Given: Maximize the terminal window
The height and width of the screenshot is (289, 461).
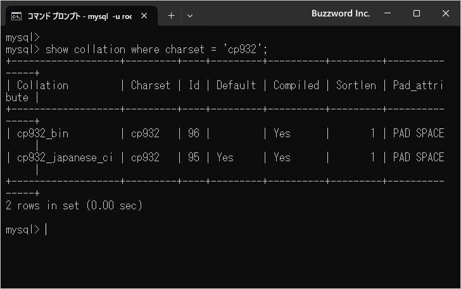Looking at the screenshot, I should (416, 14).
